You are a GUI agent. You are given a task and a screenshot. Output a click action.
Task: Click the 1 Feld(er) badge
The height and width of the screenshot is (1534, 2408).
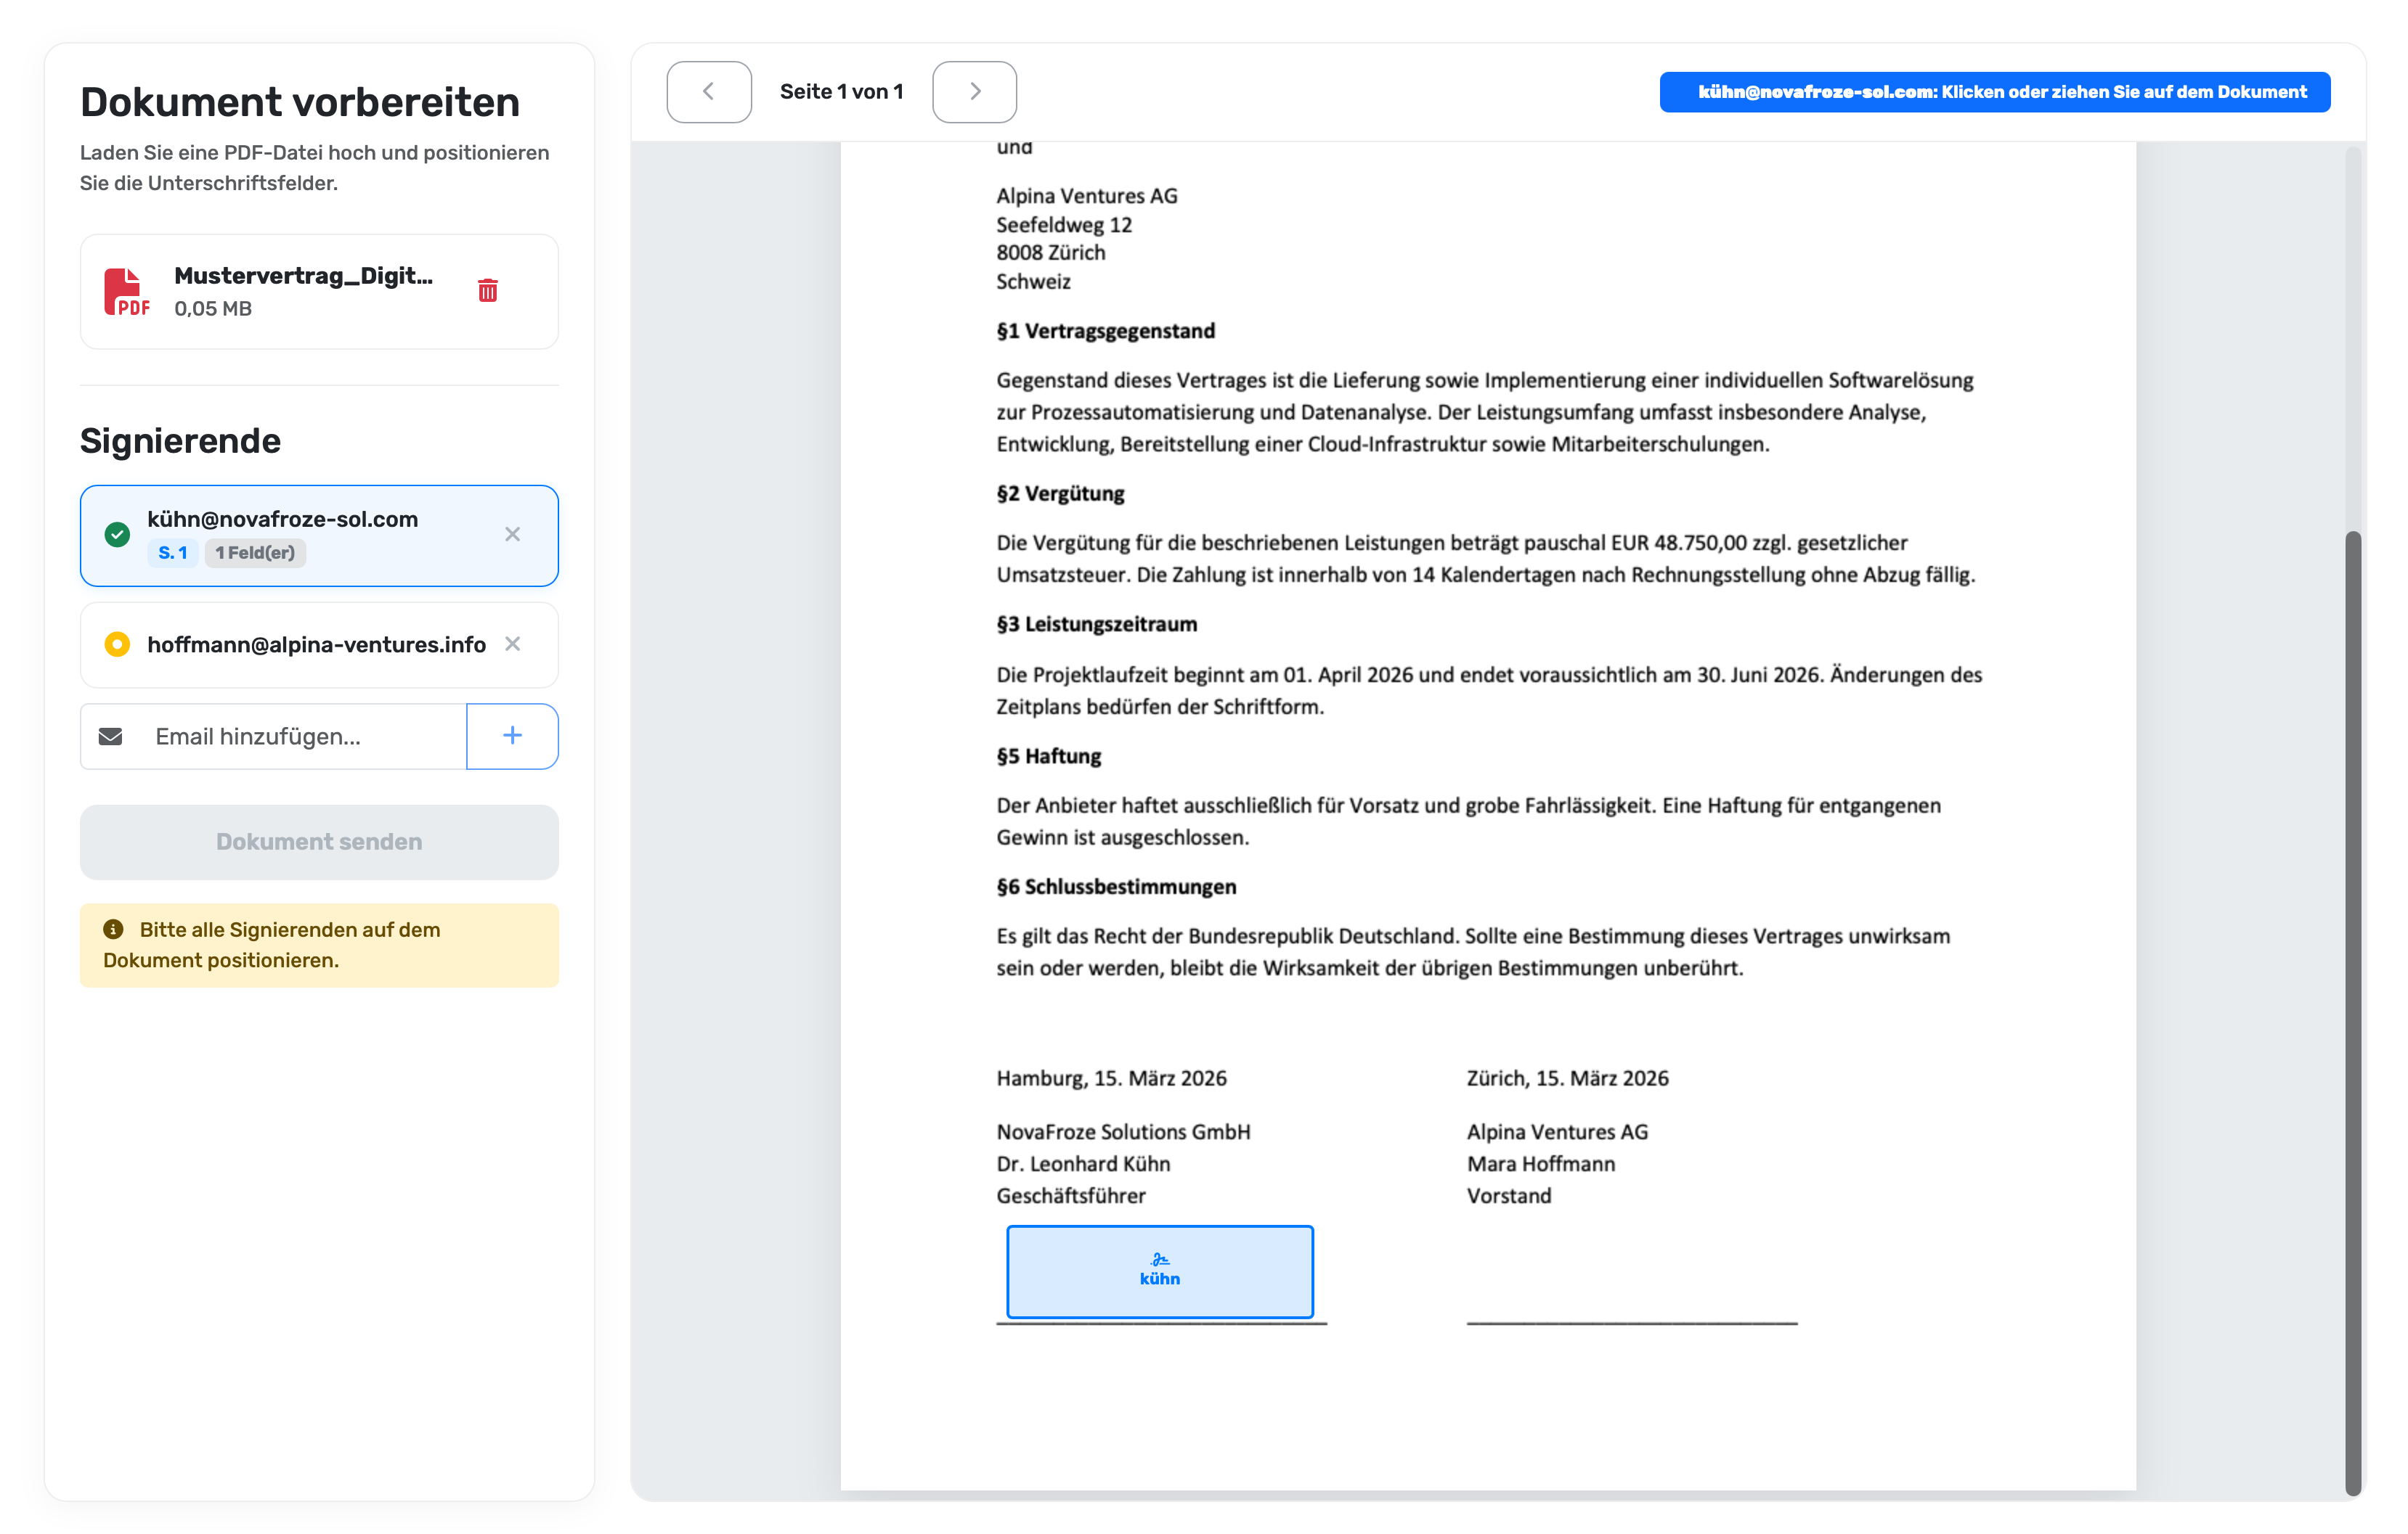click(x=255, y=553)
